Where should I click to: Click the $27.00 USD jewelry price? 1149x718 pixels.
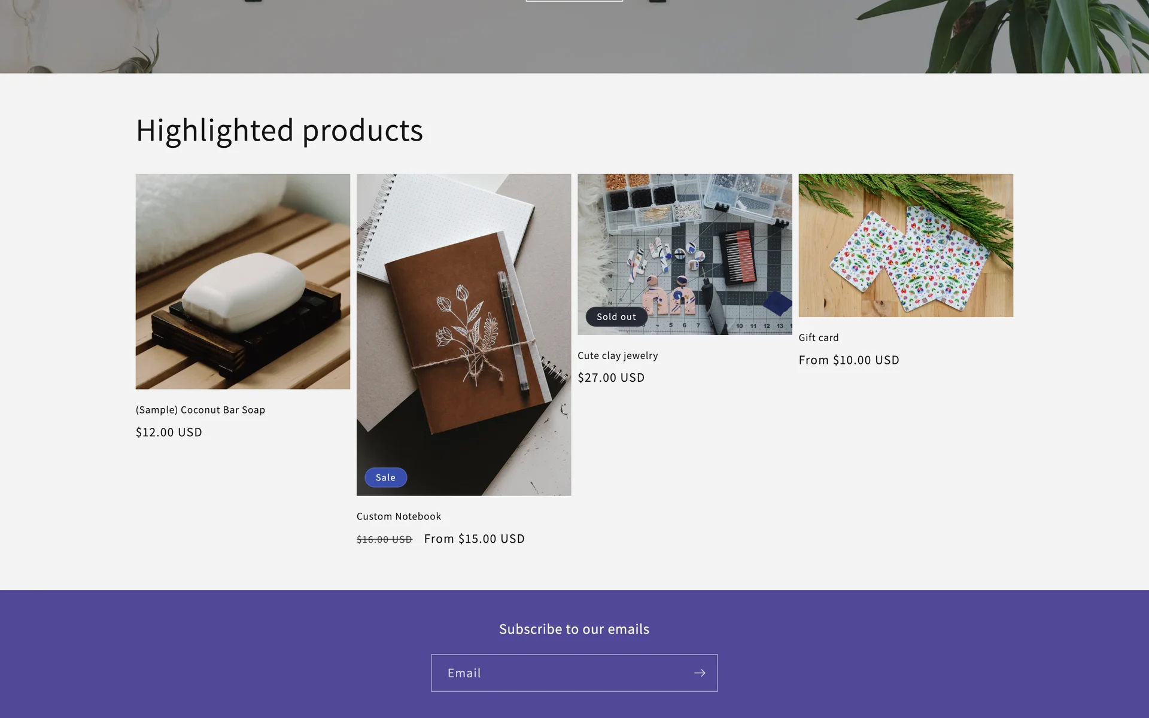tap(611, 378)
